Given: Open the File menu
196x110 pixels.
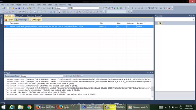Looking at the screenshot, I should (2, 5).
